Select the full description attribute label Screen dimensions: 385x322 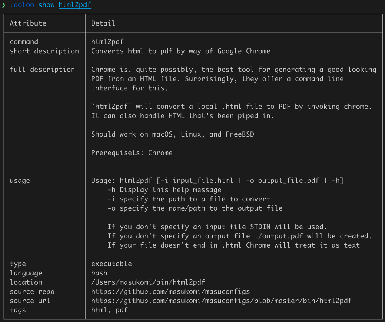(x=42, y=69)
